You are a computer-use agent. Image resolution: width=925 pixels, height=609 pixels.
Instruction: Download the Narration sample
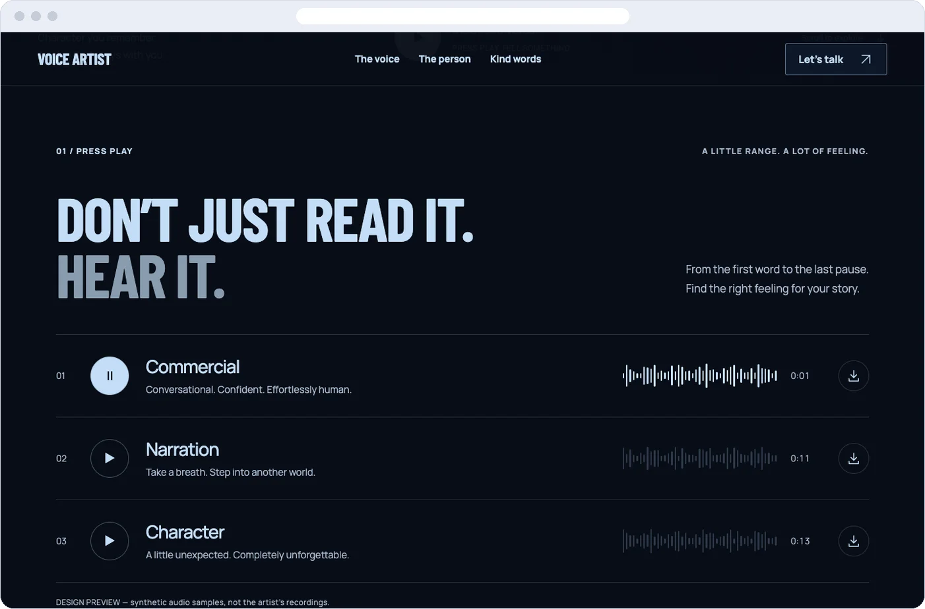pos(853,458)
